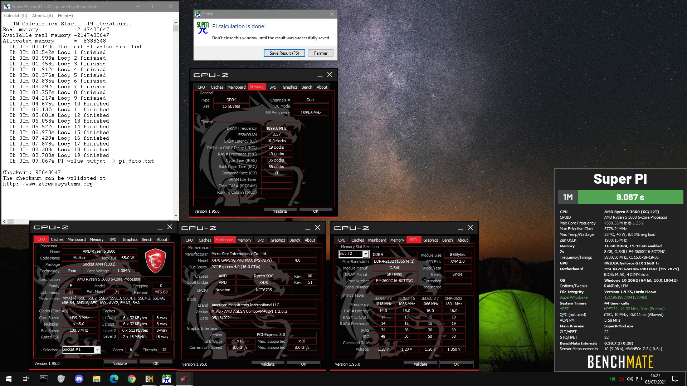Click the Fermer button in Finish dialog
687x386 pixels.
point(321,53)
